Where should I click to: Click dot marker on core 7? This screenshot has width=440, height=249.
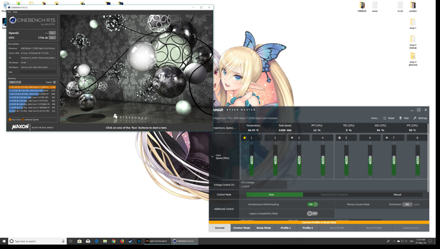387,138
